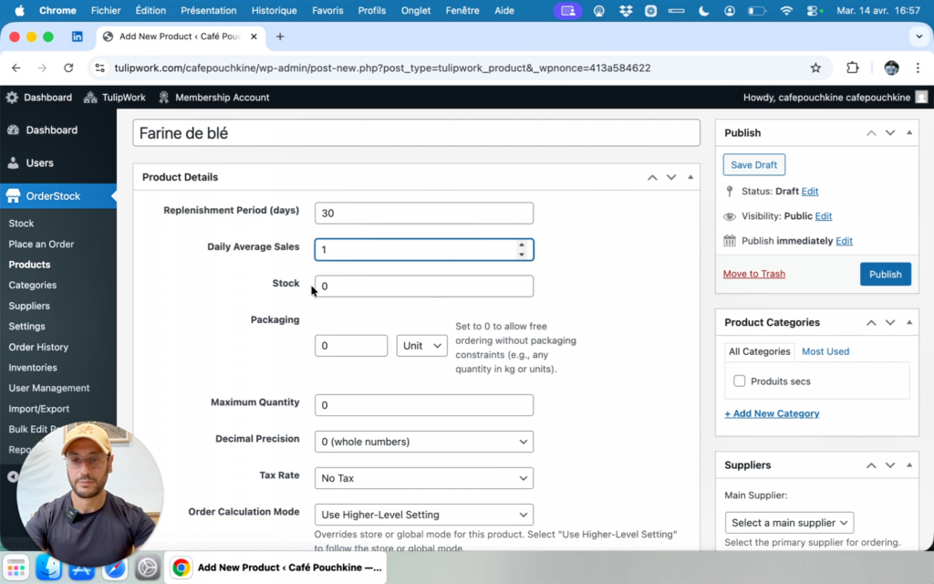Click the bookmark star icon in address bar

pos(815,68)
